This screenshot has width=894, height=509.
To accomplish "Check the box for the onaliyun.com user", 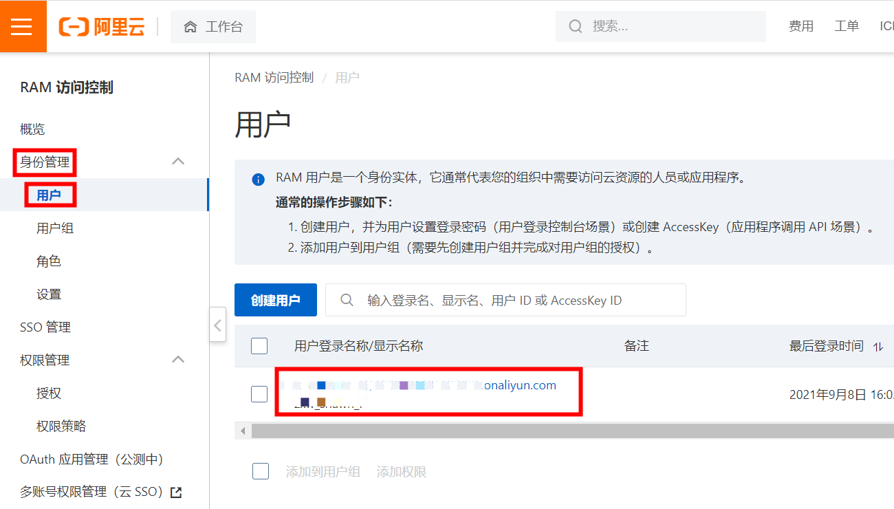I will click(x=259, y=394).
